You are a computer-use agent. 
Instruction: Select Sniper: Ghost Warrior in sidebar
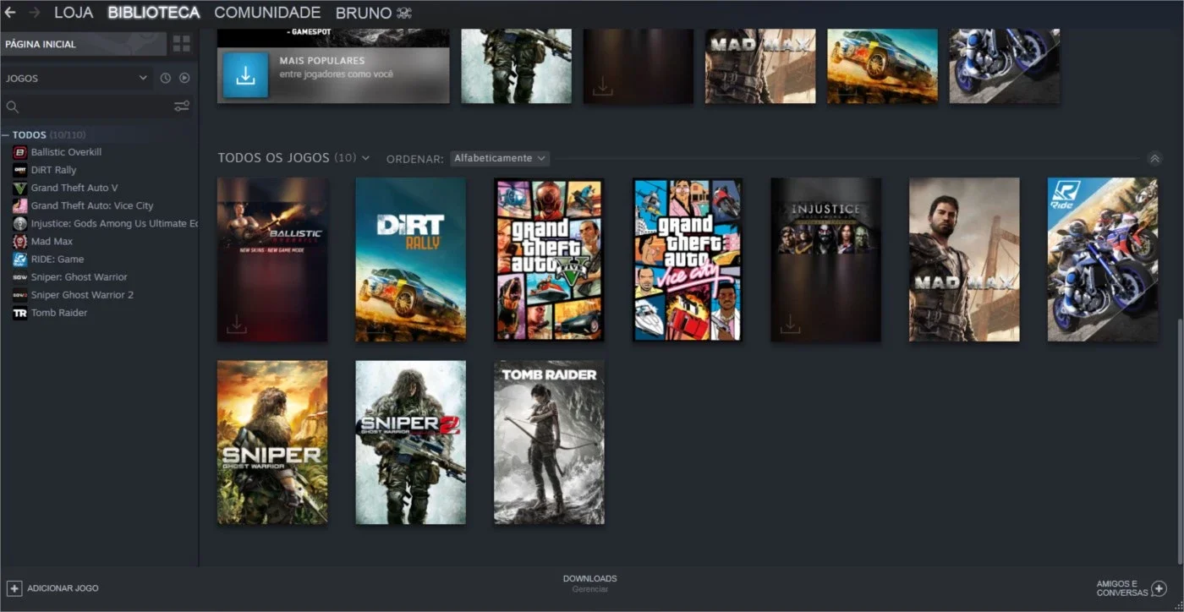pos(79,277)
